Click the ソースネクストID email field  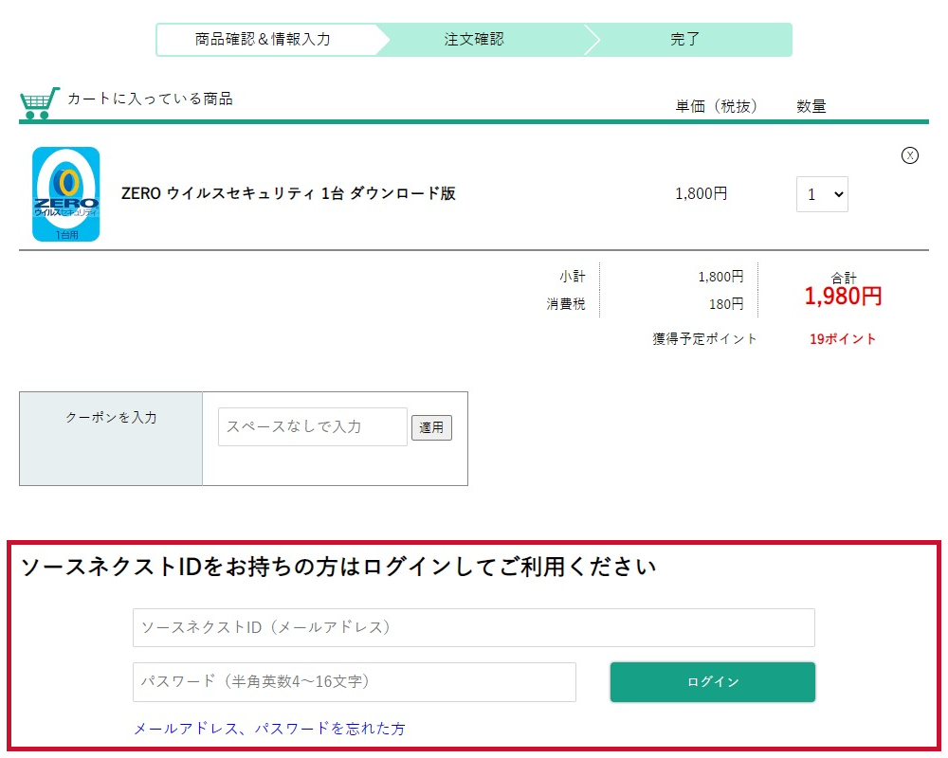point(474,627)
